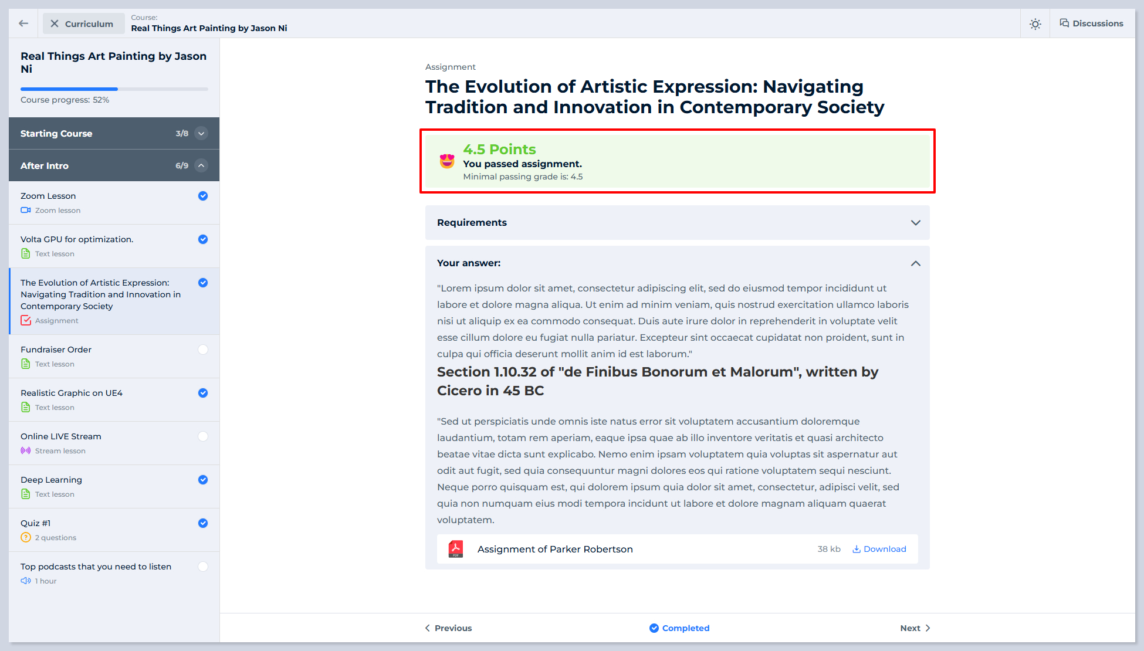Image resolution: width=1144 pixels, height=651 pixels.
Task: Toggle the light/dark theme sun icon
Action: pyautogui.click(x=1035, y=24)
